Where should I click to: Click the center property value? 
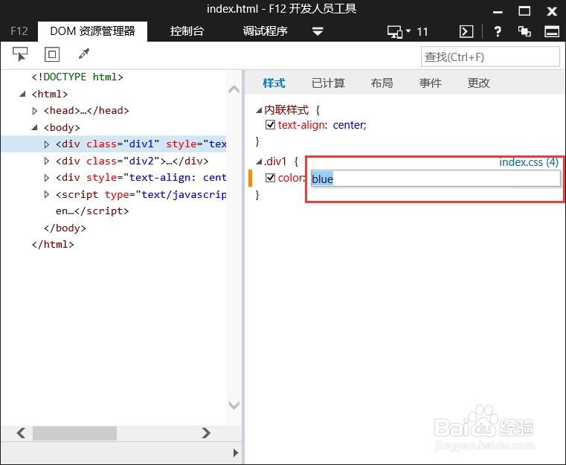click(348, 125)
